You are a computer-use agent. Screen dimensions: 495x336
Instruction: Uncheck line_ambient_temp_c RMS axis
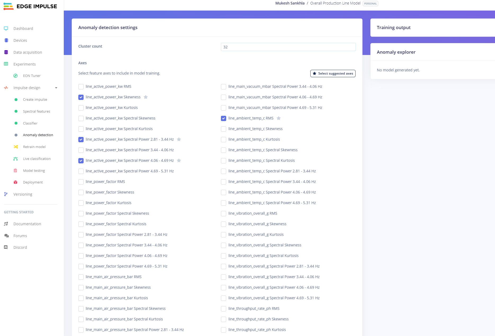click(224, 118)
